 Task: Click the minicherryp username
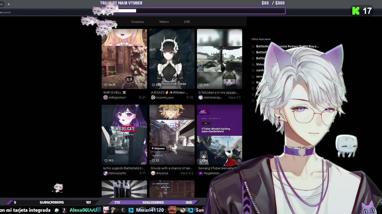[213, 97]
